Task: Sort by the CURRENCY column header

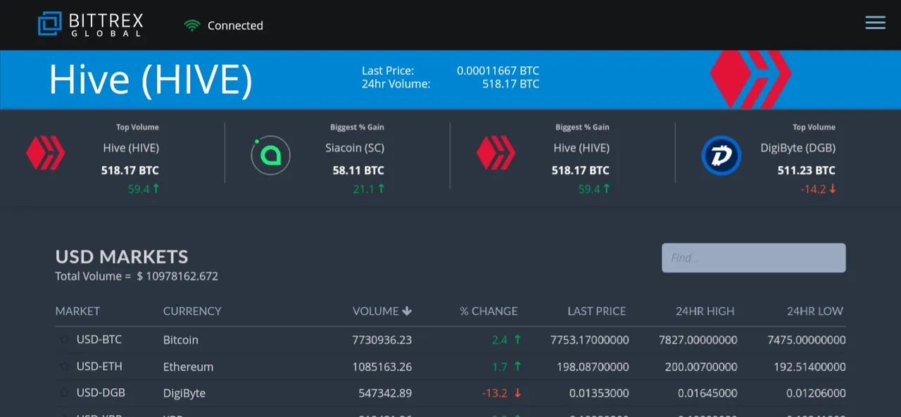Action: pos(192,311)
